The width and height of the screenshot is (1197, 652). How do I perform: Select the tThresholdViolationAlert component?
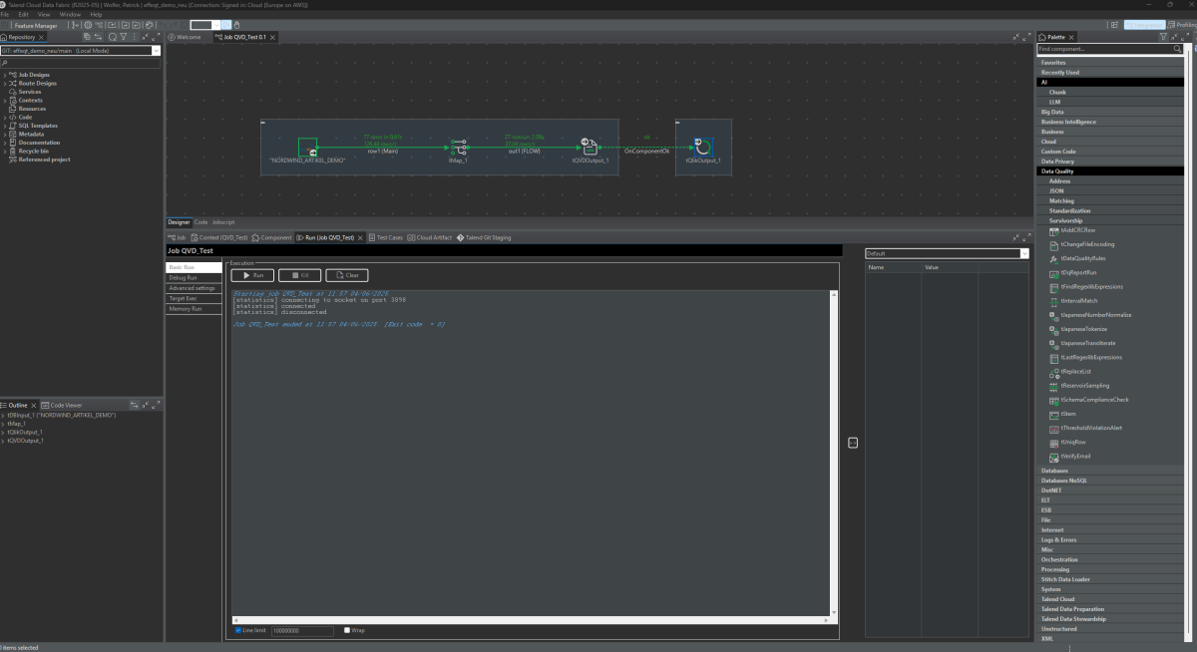(1085, 428)
